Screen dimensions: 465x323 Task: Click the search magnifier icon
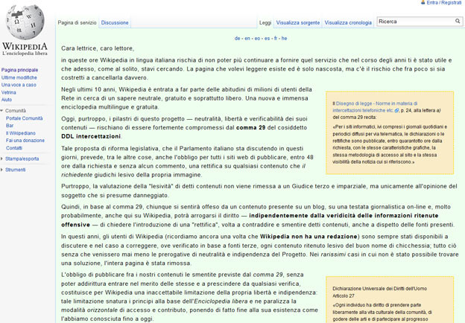pyautogui.click(x=458, y=21)
